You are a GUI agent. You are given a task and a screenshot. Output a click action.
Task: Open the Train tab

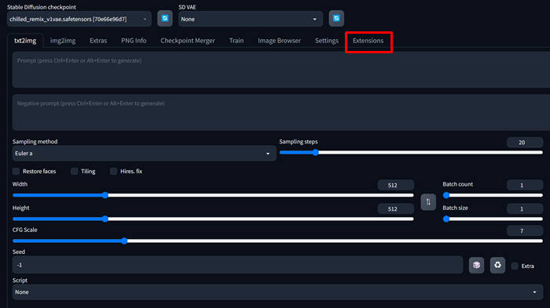coord(236,41)
